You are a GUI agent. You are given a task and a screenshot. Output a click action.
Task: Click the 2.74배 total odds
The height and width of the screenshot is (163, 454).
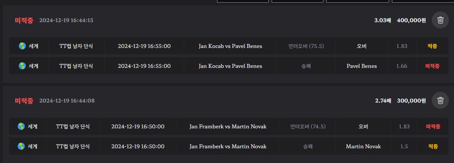tap(383, 100)
